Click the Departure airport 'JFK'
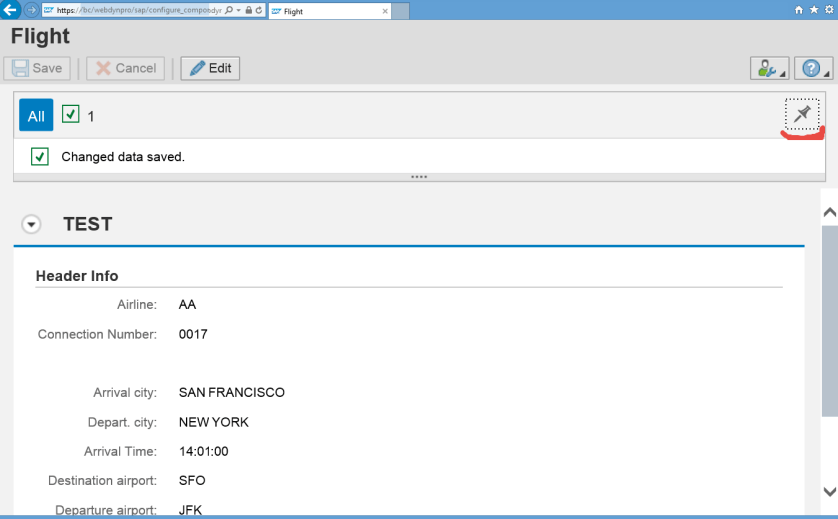This screenshot has width=838, height=519. [190, 510]
